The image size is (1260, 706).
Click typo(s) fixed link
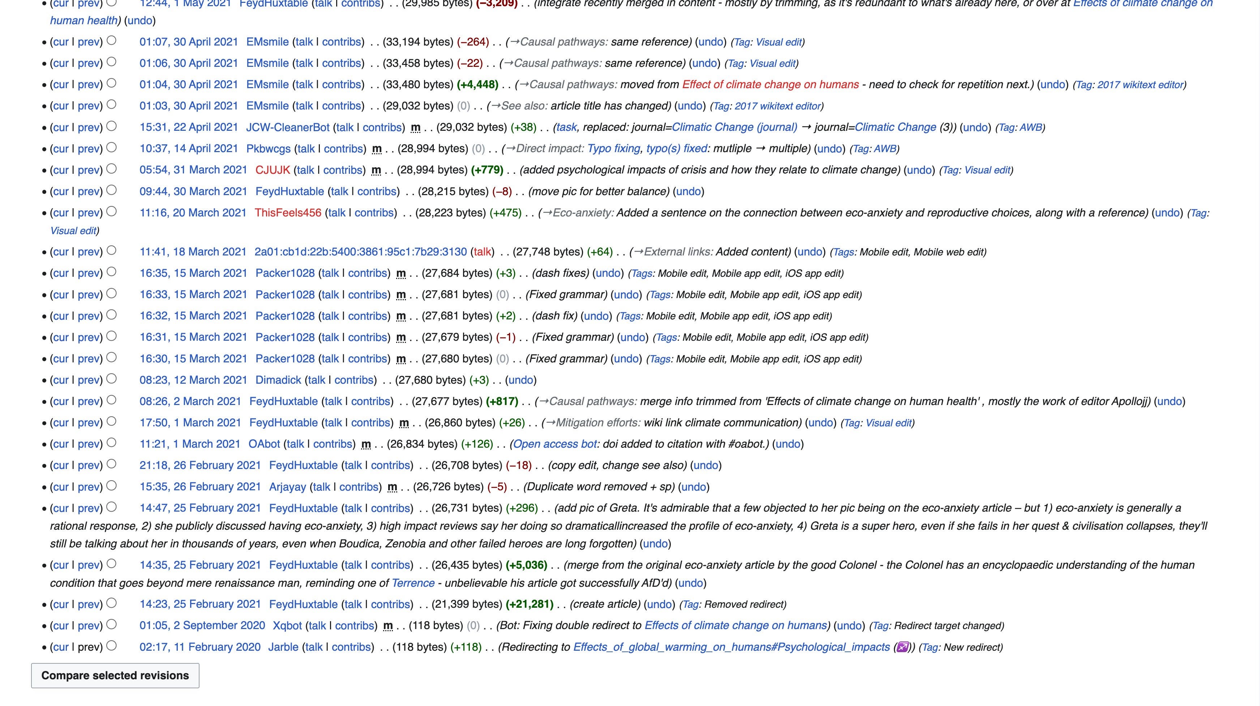pos(677,148)
